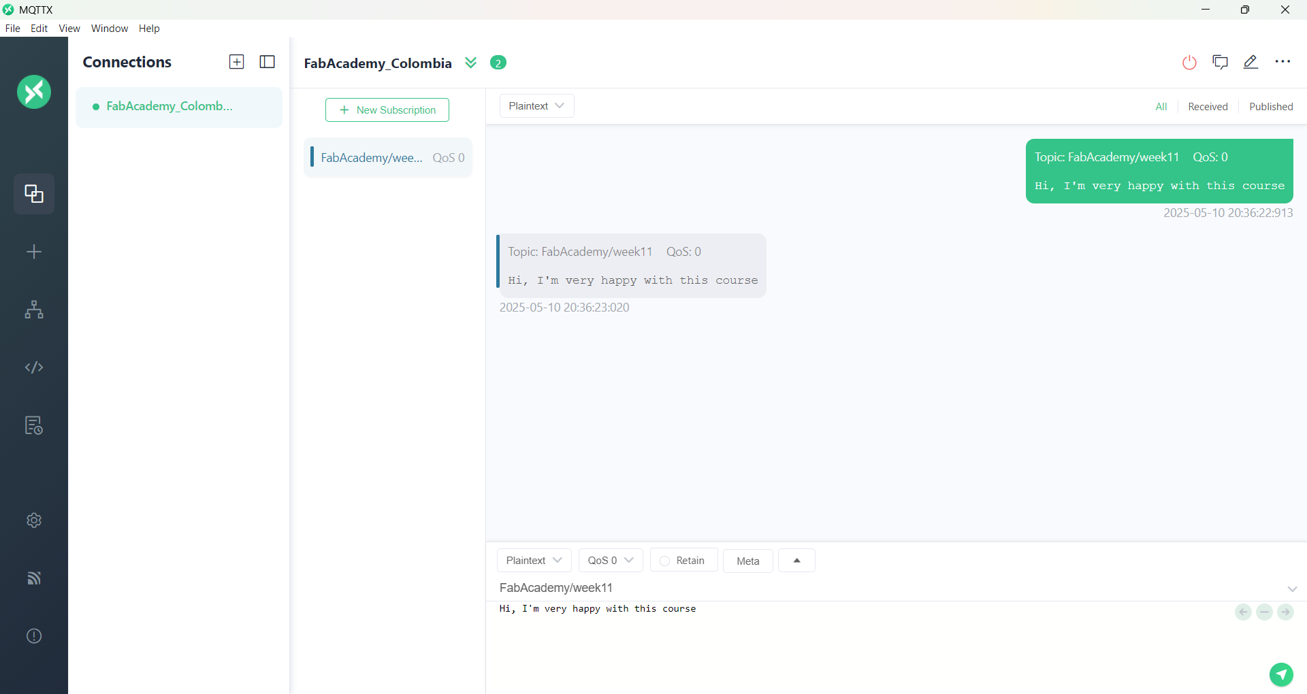
Task: Open the Script code-brackets icon in the sidebar
Action: click(x=34, y=367)
